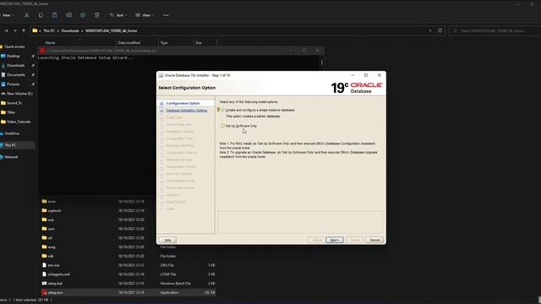Click the Delete trash icon in the Explorer toolbar
541x304 pixels.
click(97, 15)
